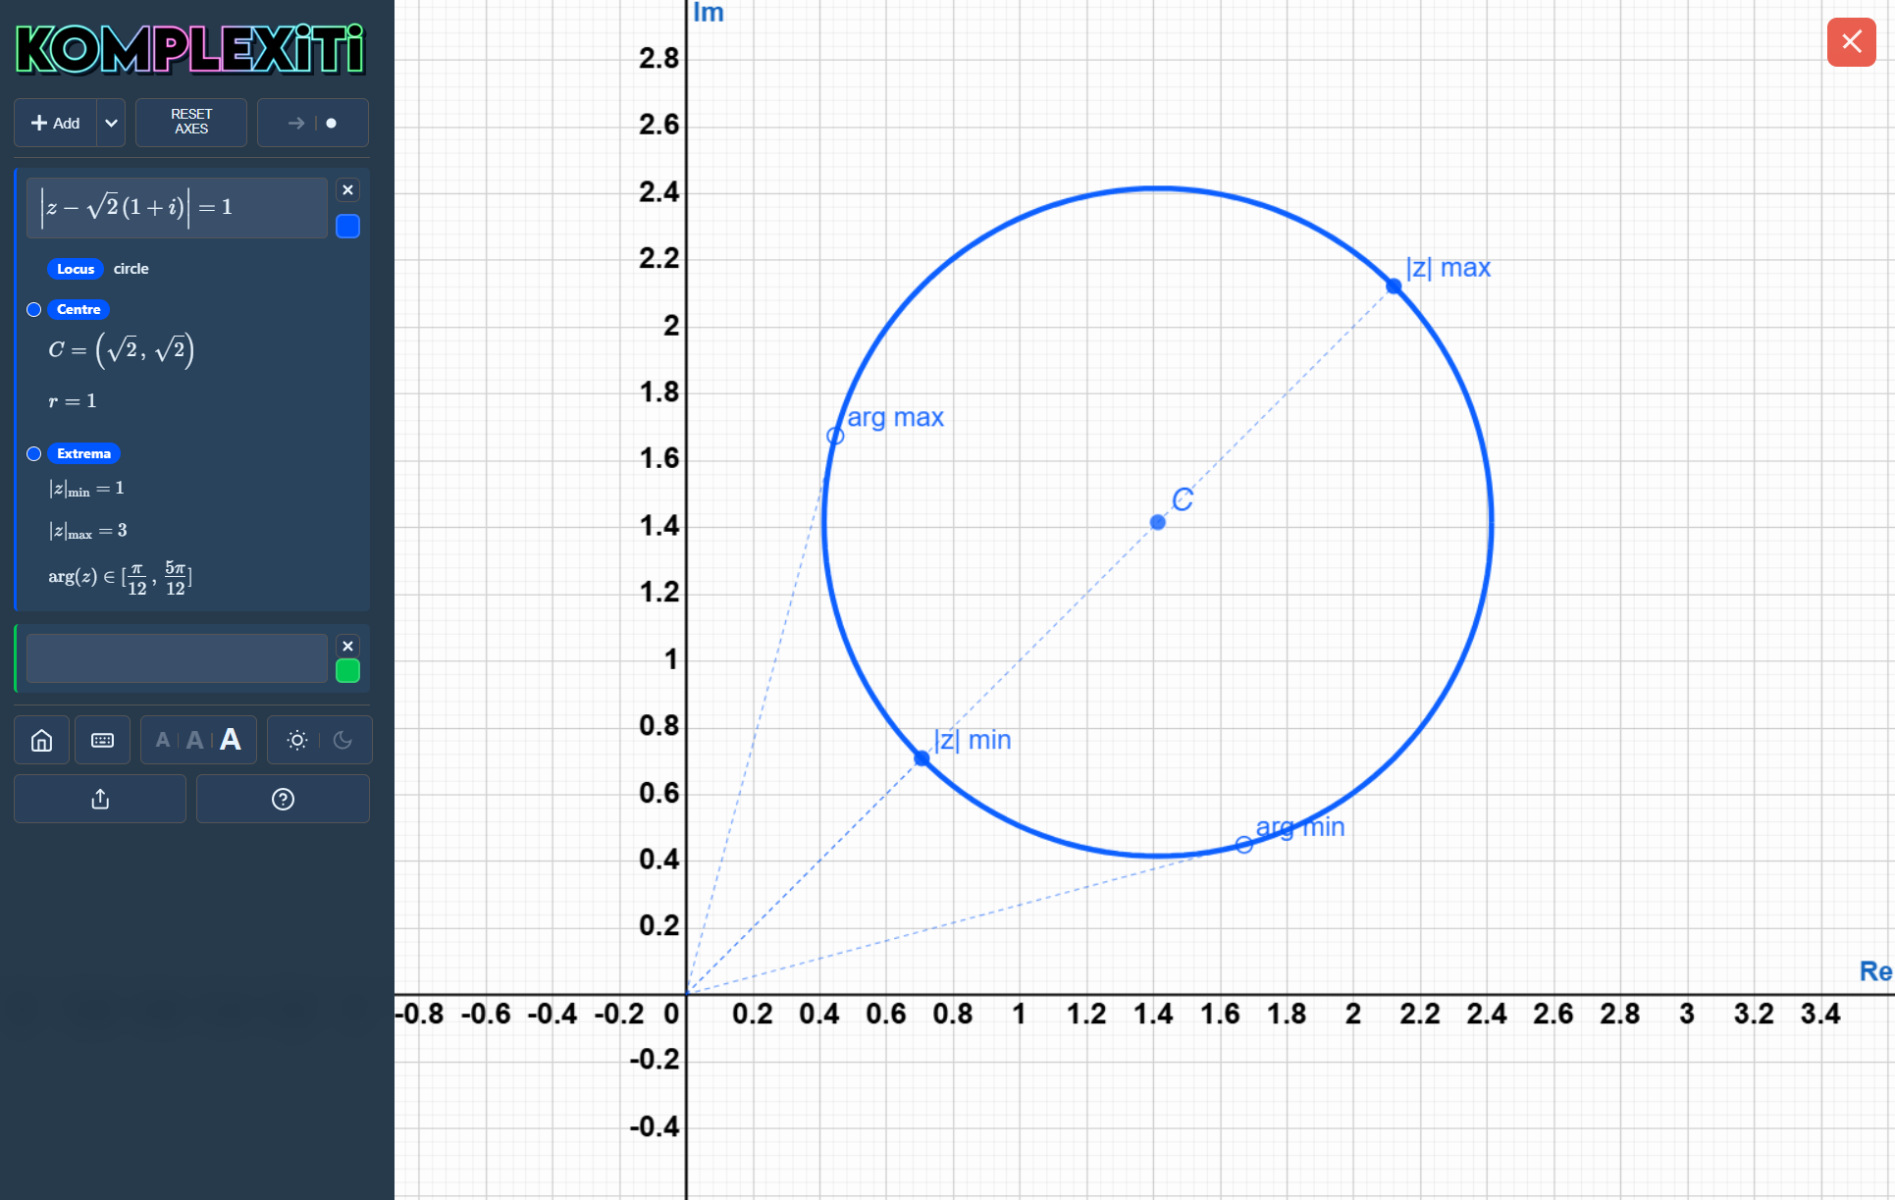This screenshot has height=1200, width=1895.
Task: Click the Extrema label tag
Action: pyautogui.click(x=83, y=453)
